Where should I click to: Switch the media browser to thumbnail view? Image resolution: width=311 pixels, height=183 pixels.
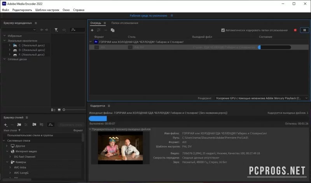click(x=59, y=110)
